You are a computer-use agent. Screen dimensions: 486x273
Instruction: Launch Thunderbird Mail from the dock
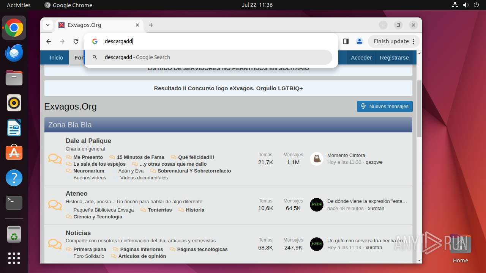click(14, 53)
